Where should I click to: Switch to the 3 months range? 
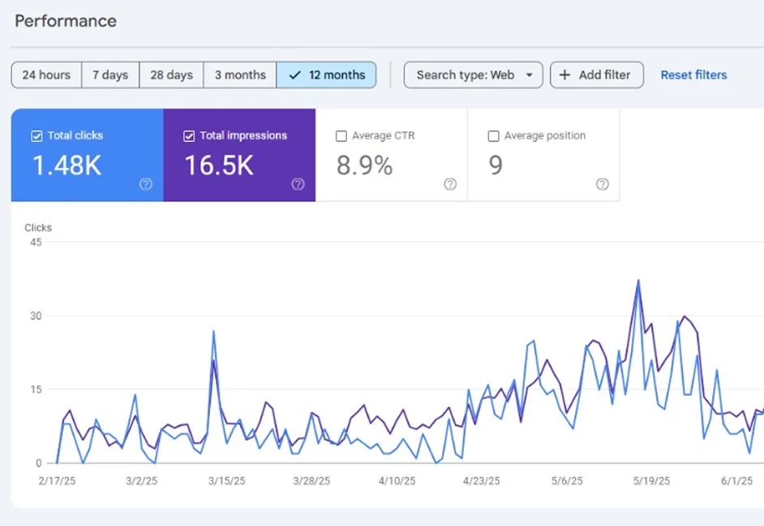[x=240, y=75]
